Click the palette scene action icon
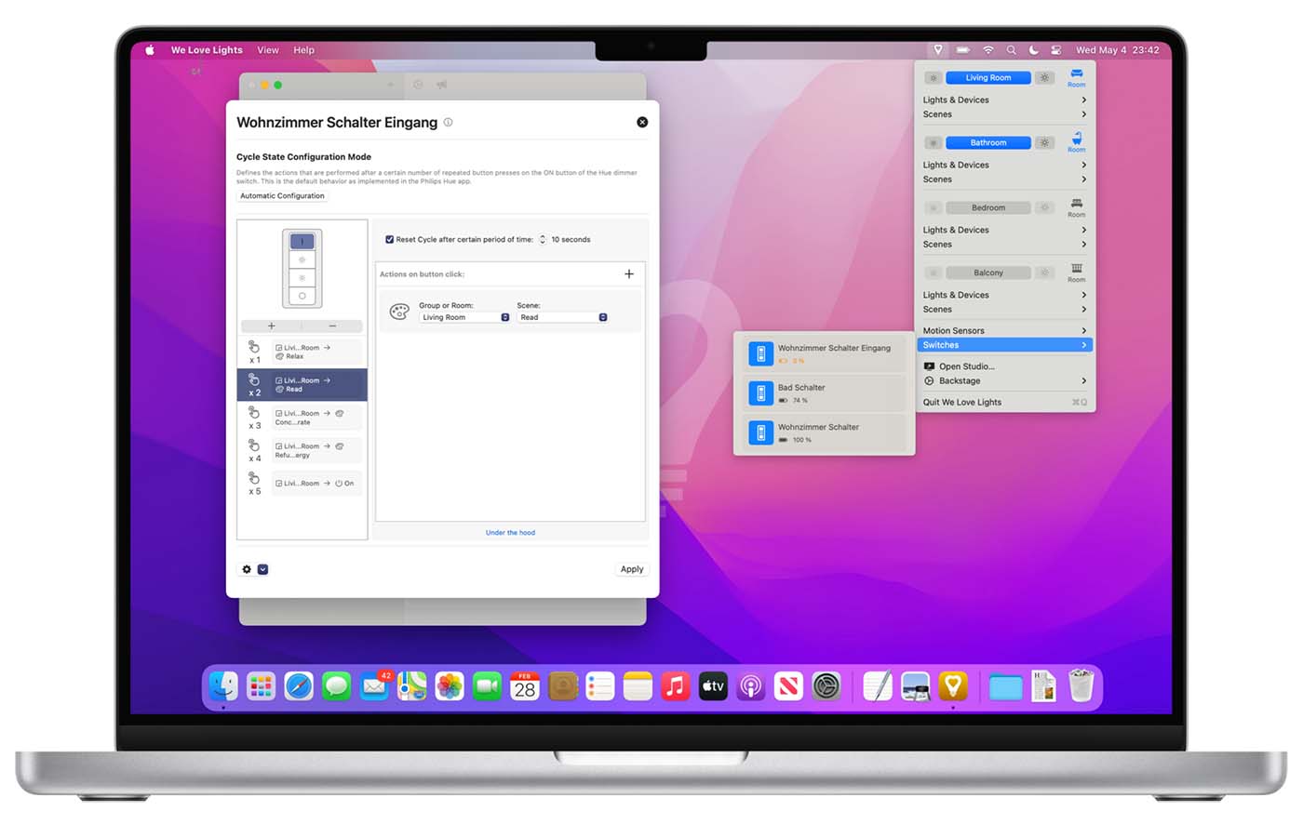Image resolution: width=1303 pixels, height=824 pixels. (399, 312)
